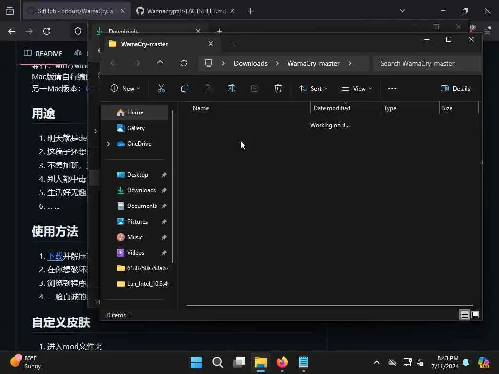The image size is (499, 374).
Task: Open the 6188750a758ab7 folder in sidebar
Action: [135, 268]
